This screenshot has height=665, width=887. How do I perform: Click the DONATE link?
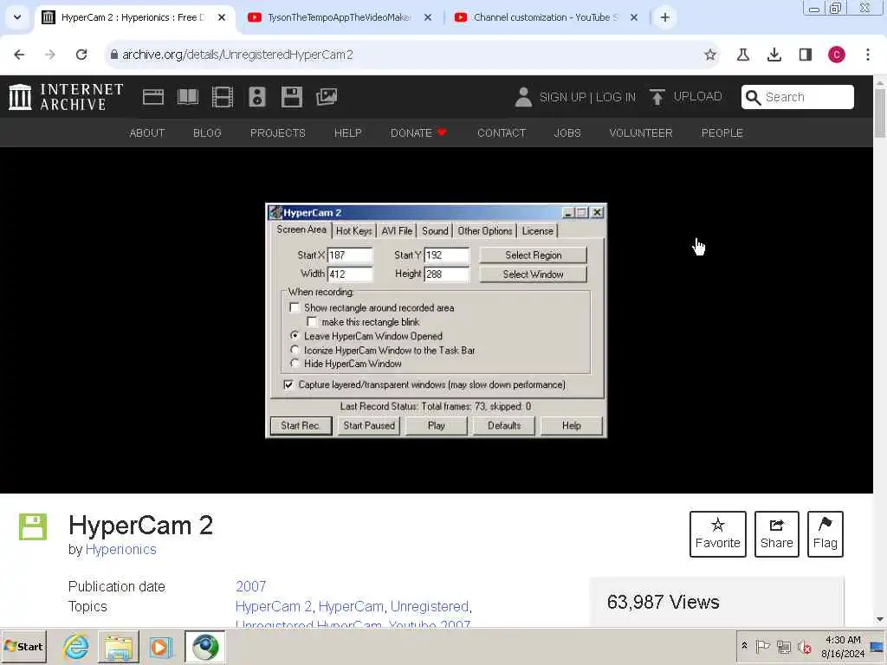pos(418,132)
